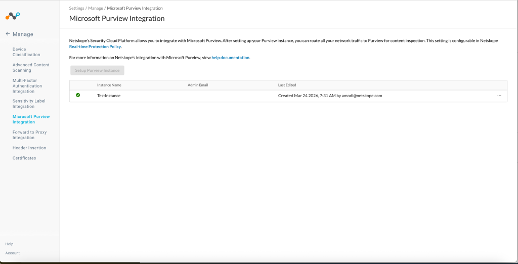The width and height of the screenshot is (518, 264).
Task: Go to Advanced Content Scanning
Action: [x=31, y=67]
